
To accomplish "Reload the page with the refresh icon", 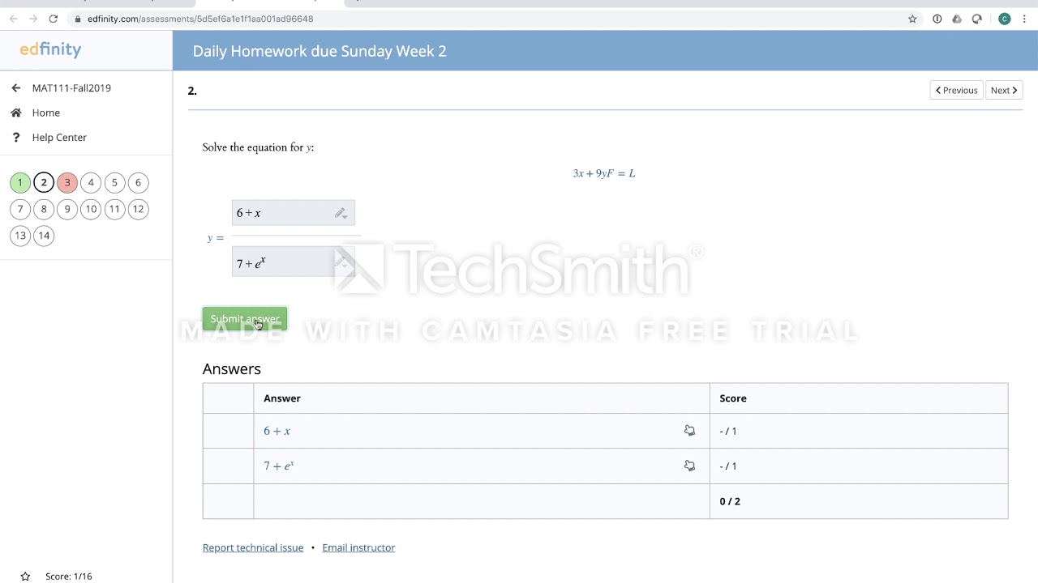I will (x=54, y=19).
